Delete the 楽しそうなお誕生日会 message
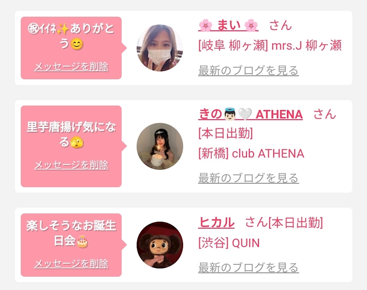Image resolution: width=367 pixels, height=290 pixels. click(71, 264)
